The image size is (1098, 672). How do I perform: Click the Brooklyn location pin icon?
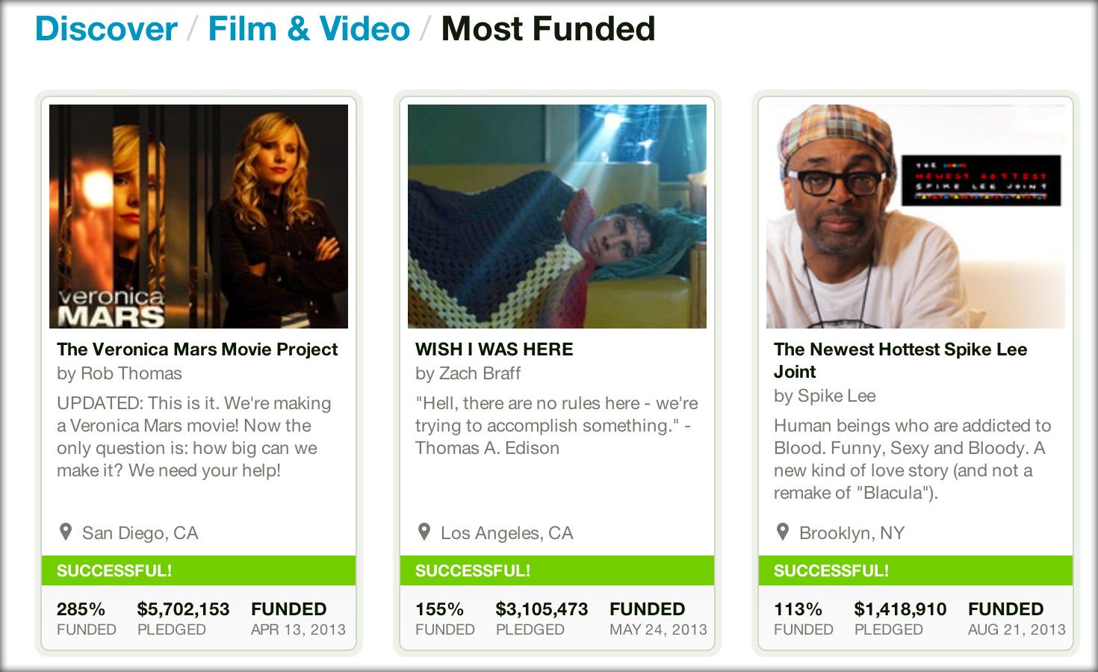click(783, 532)
